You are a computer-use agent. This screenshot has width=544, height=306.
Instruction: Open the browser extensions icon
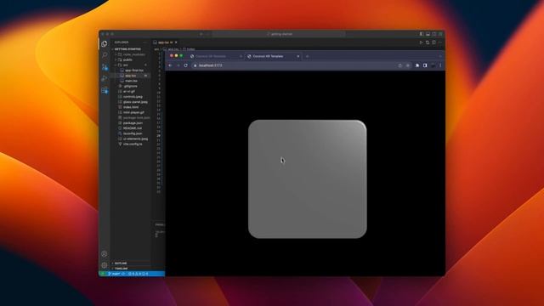click(417, 65)
